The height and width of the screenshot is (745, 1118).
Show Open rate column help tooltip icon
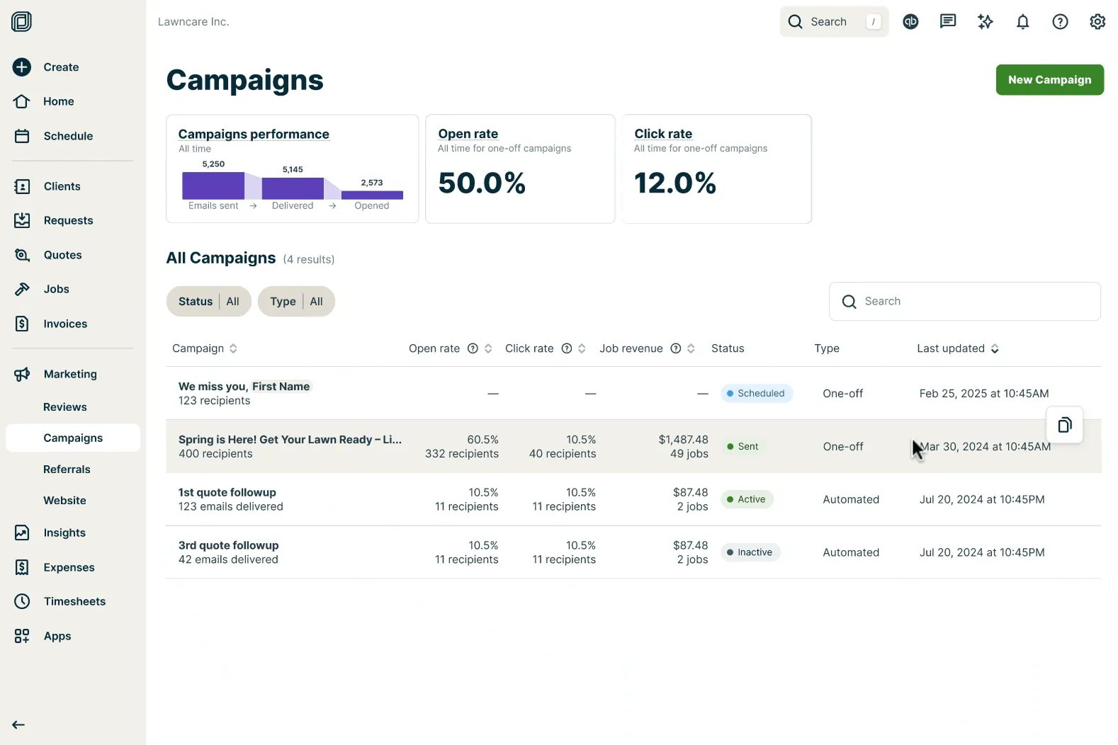pos(473,348)
